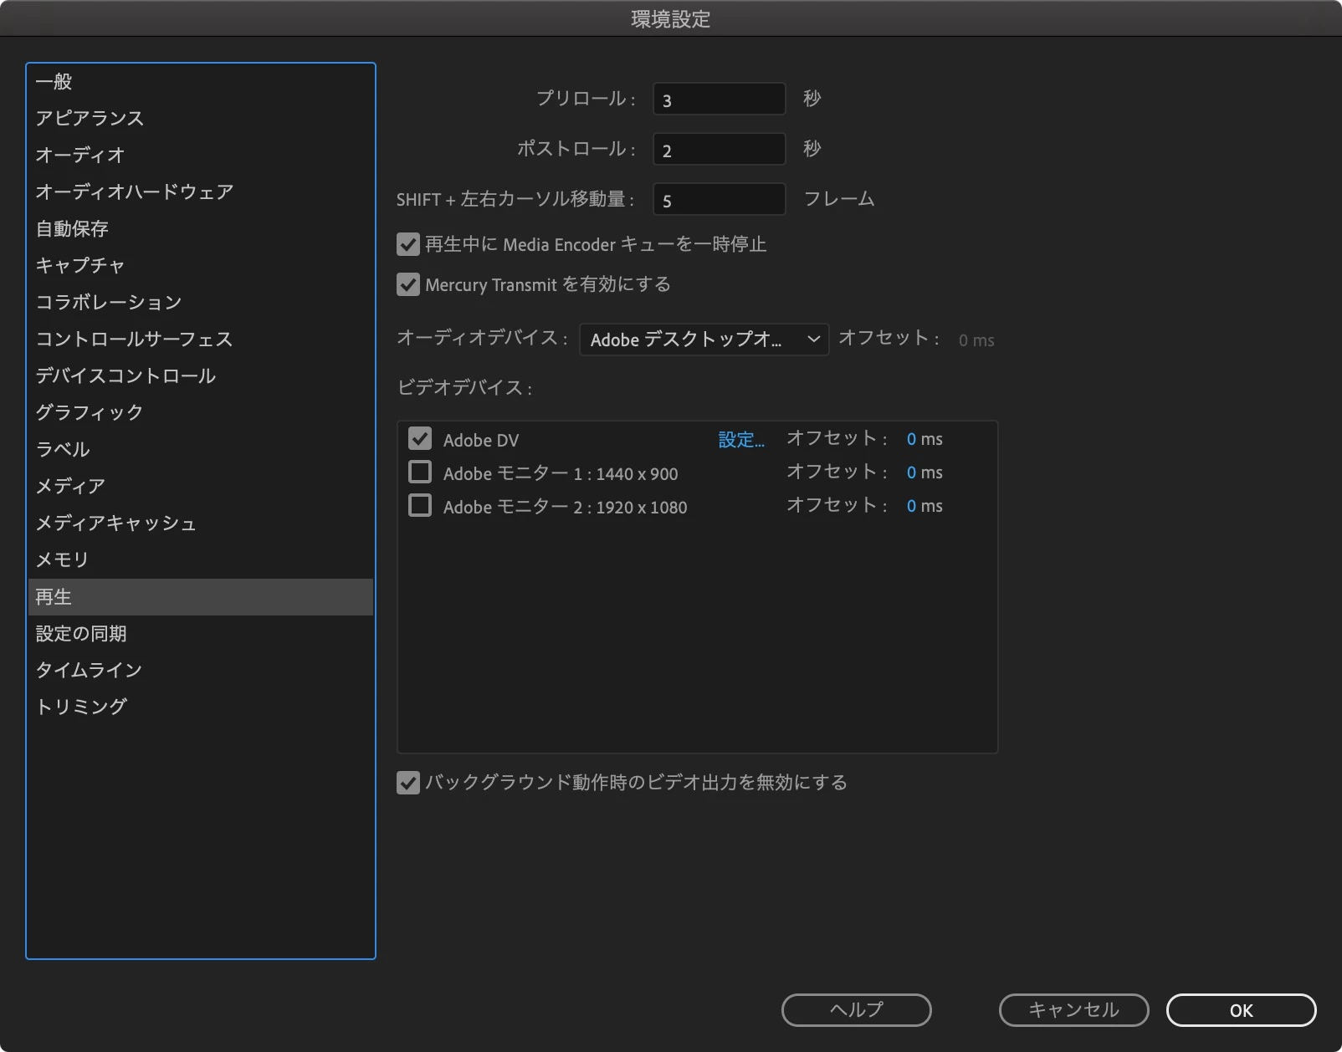Image resolution: width=1342 pixels, height=1052 pixels.
Task: Enable Adobe モニター 2 : 1920 x 1080
Action: coord(420,506)
